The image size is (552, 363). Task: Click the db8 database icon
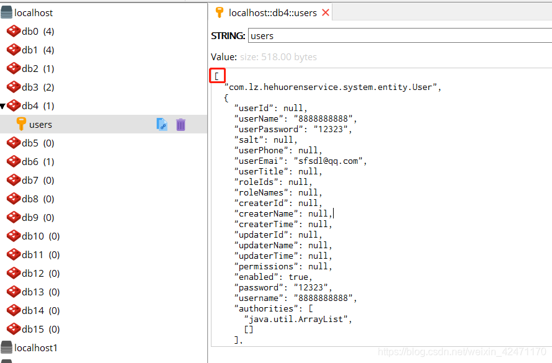tap(14, 199)
